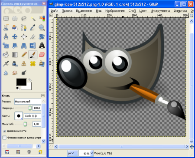Viewport: 195px width, 158px height.
Task: Select the Perspective tool
Action: click(24, 46)
